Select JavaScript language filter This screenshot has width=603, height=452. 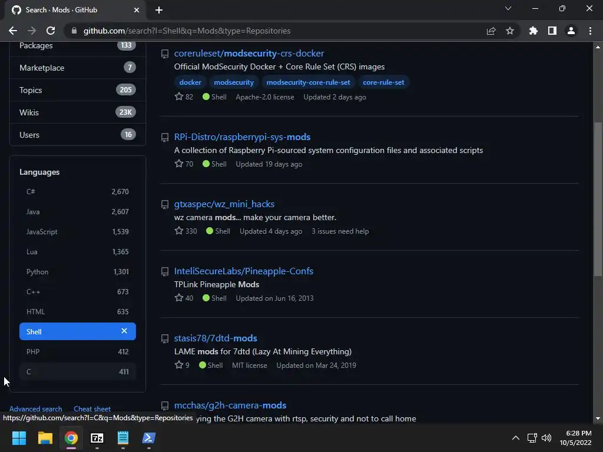77,231
